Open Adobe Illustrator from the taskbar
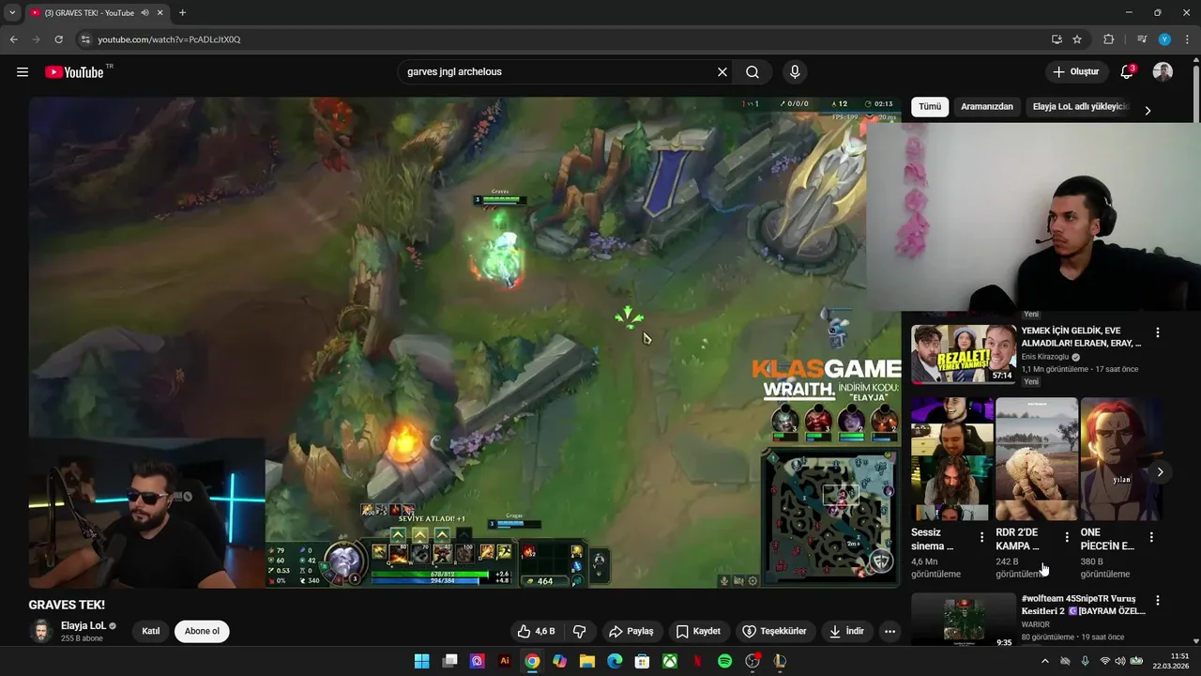Viewport: 1201px width, 676px height. pyautogui.click(x=505, y=661)
